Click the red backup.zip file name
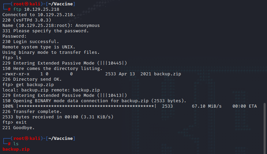 click(16, 149)
